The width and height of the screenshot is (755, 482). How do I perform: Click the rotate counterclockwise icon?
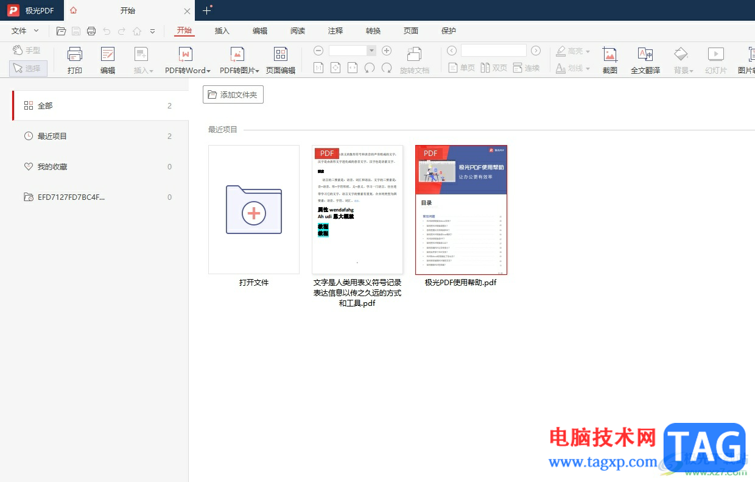(x=370, y=68)
